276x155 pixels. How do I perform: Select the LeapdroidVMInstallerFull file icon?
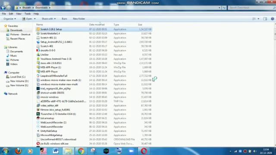[38, 76]
